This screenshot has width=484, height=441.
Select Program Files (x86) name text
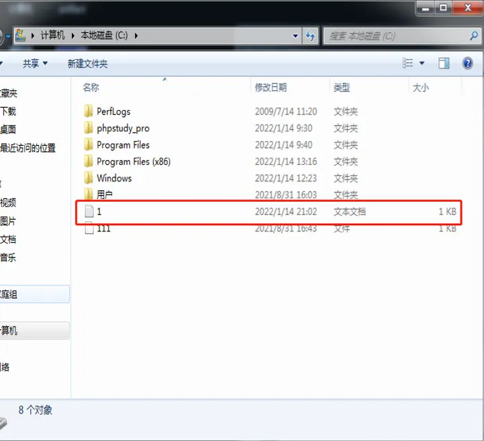134,161
